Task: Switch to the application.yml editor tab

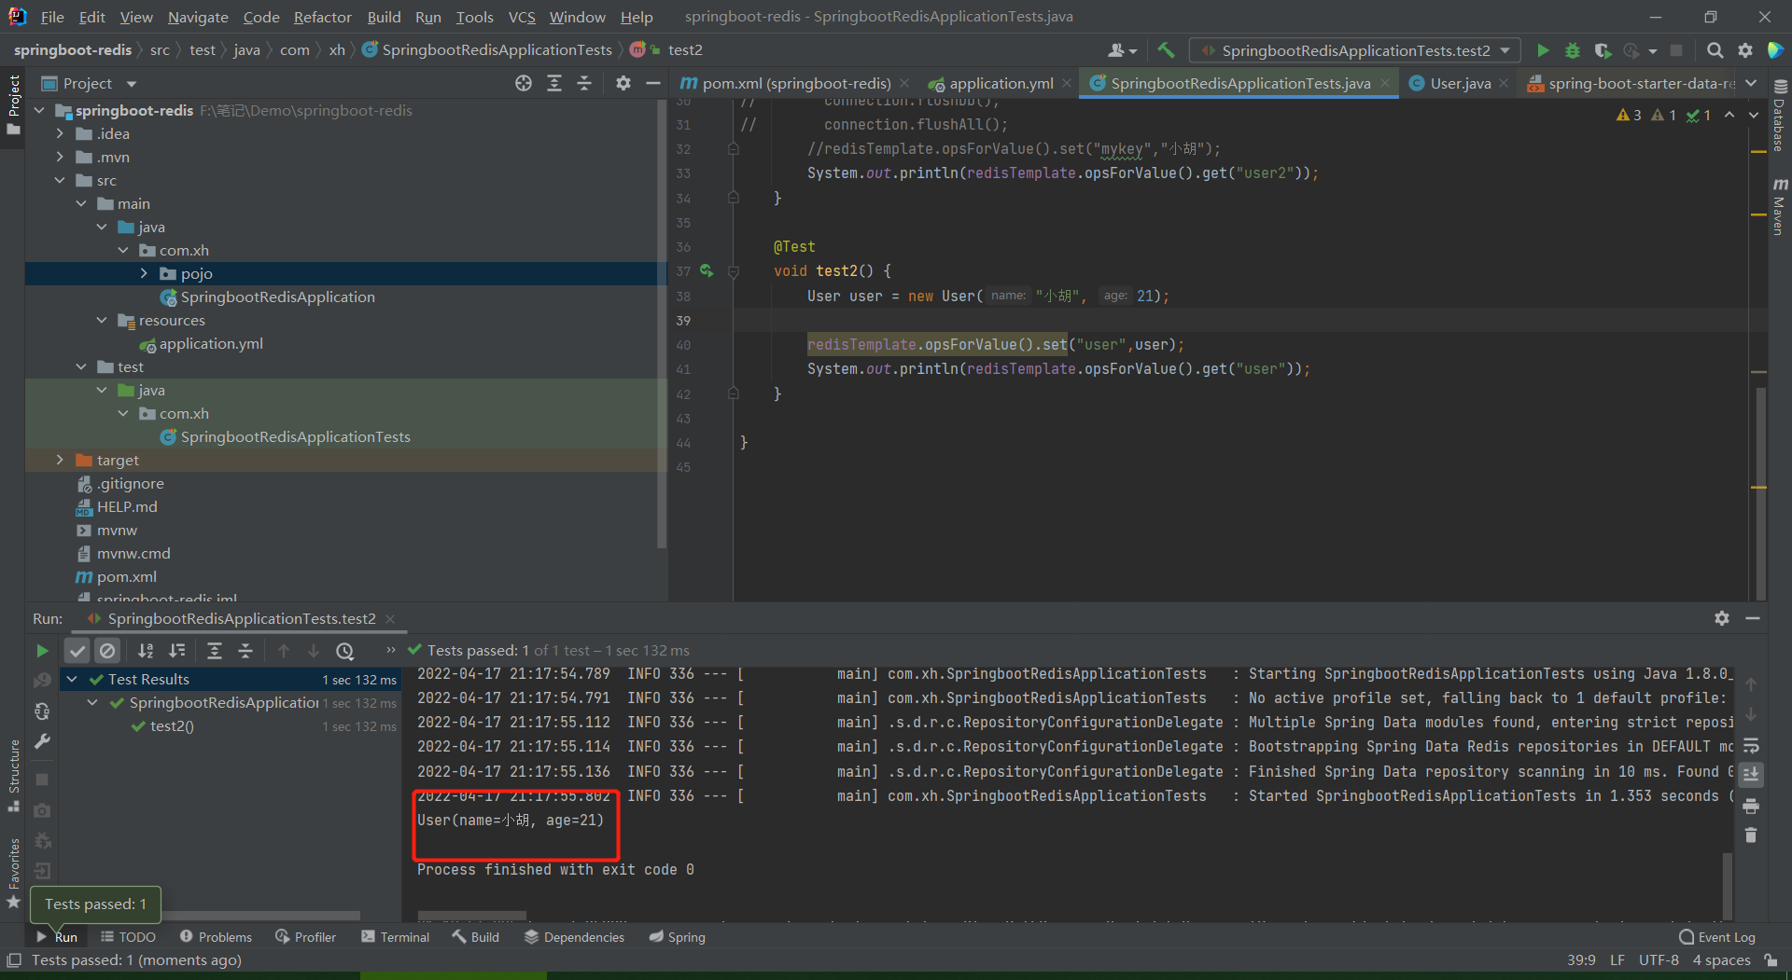Action: click(x=1001, y=83)
